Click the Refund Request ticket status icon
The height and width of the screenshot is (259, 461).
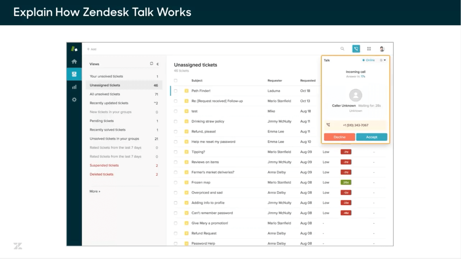[186, 233]
